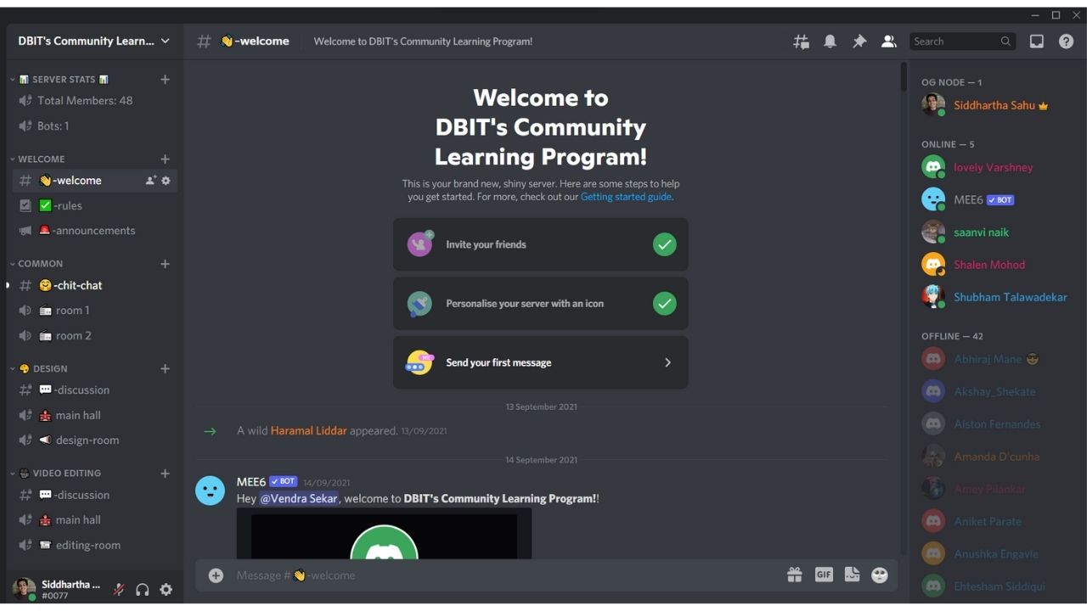Click Abhiraj Mane in offline members
This screenshot has height=611, width=1087.
(995, 359)
